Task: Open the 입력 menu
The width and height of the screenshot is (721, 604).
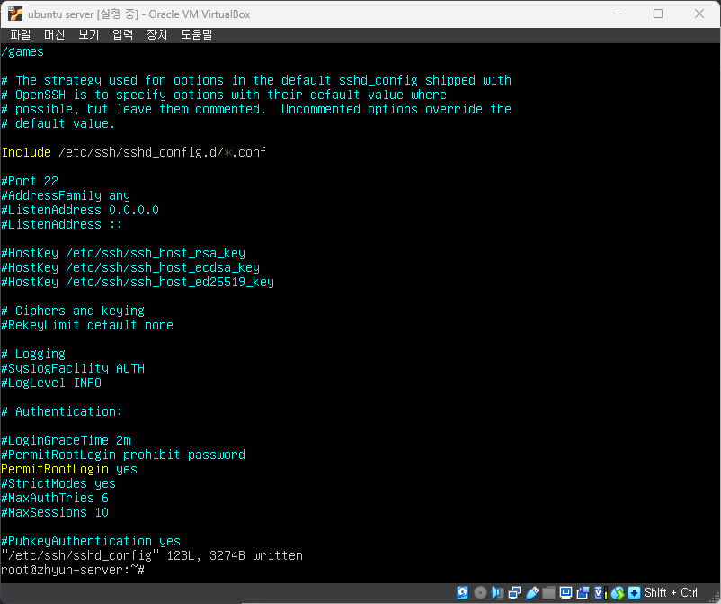Action: tap(123, 34)
